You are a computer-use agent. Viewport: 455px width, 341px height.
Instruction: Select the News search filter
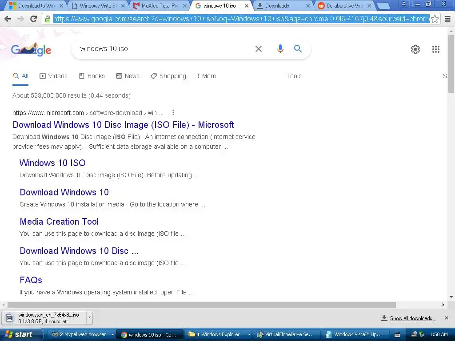tap(128, 76)
